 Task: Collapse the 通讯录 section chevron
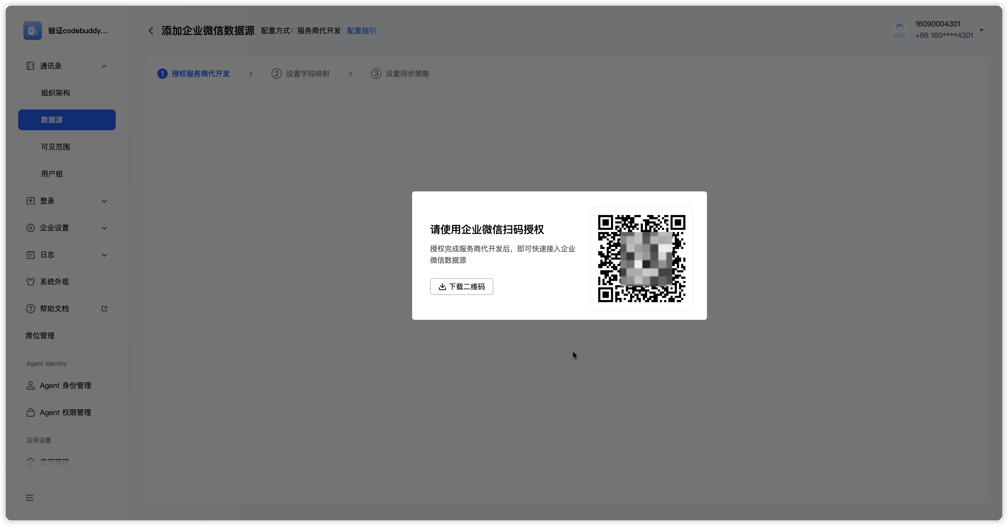(x=104, y=66)
